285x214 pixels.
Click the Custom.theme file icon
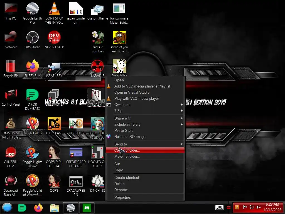98,11
